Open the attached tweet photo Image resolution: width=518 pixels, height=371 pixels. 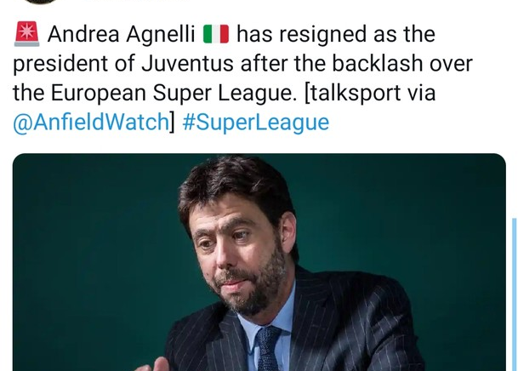[x=259, y=262]
